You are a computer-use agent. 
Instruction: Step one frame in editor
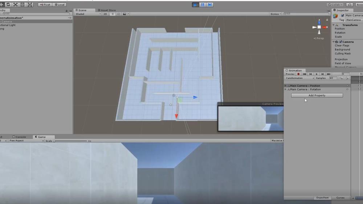[210, 5]
